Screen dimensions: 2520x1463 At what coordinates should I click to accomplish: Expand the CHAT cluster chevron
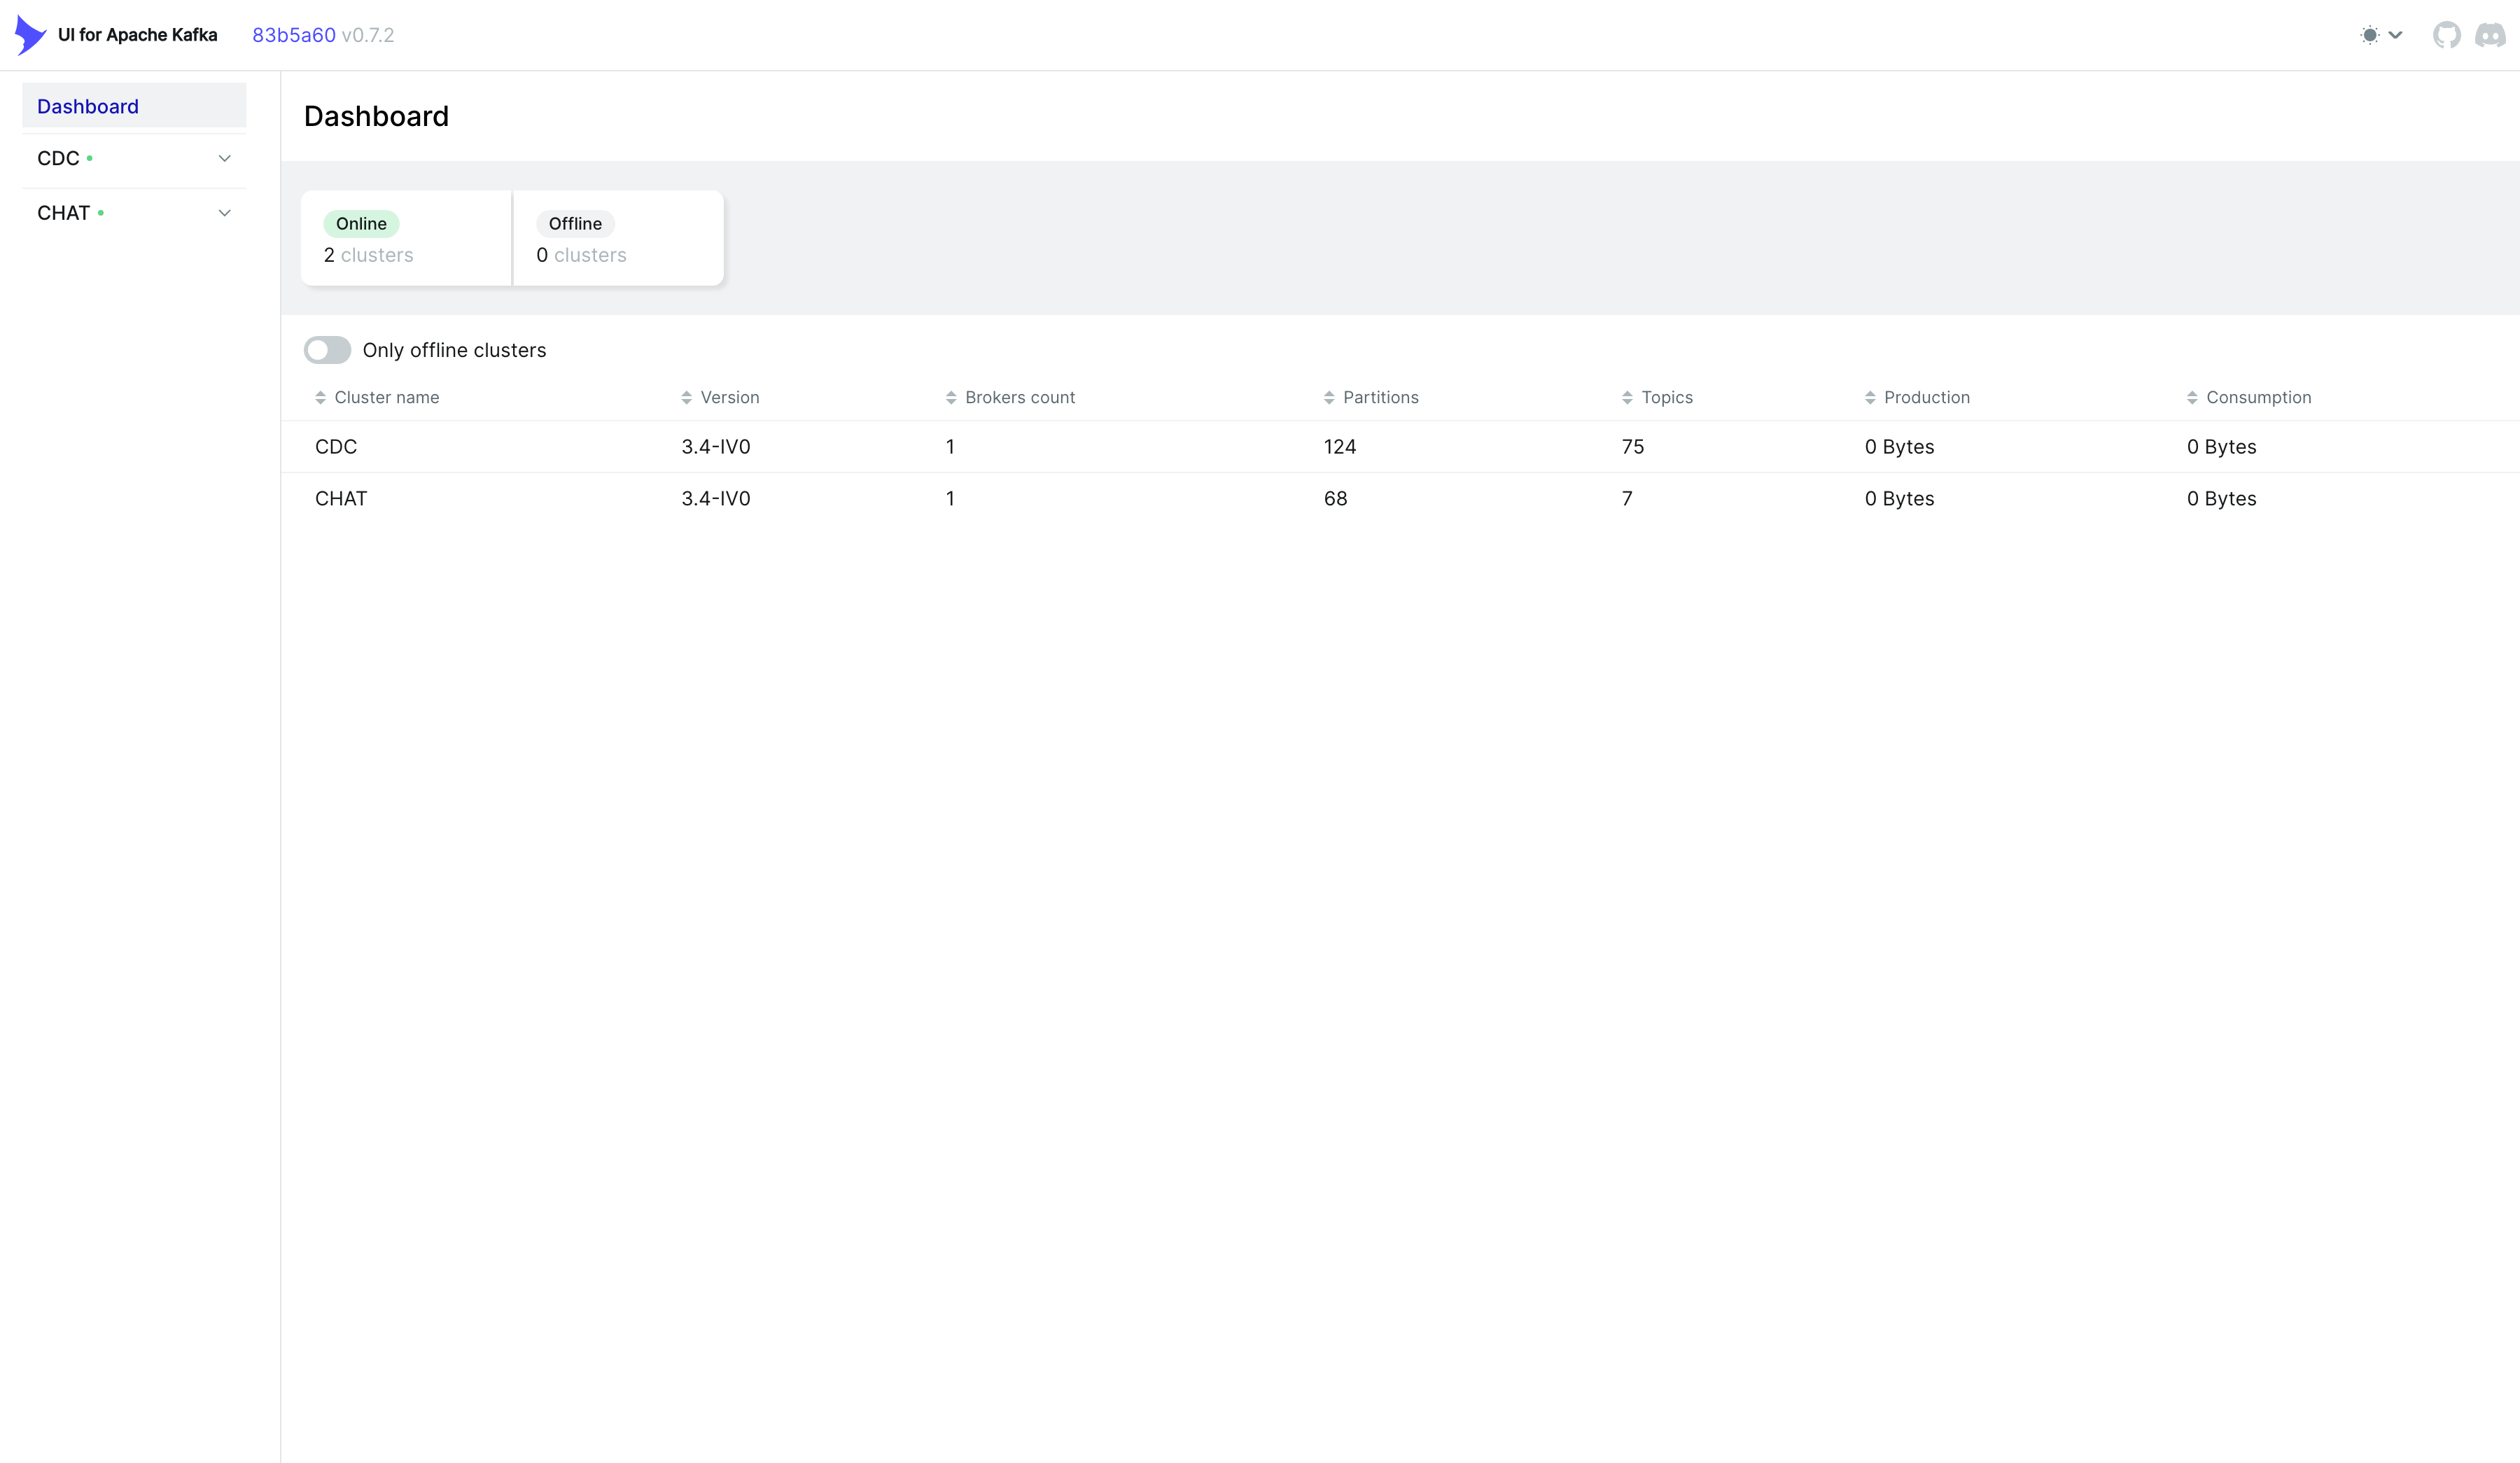tap(224, 213)
